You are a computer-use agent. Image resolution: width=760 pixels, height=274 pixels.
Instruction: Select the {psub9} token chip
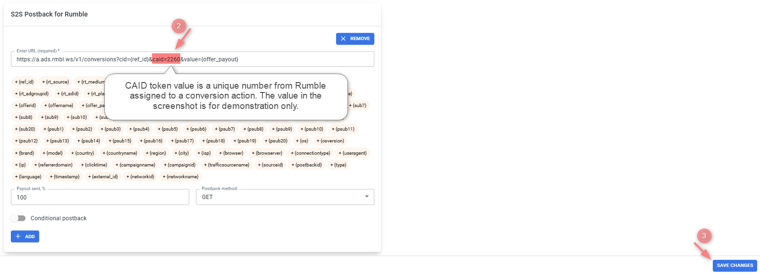(282, 129)
